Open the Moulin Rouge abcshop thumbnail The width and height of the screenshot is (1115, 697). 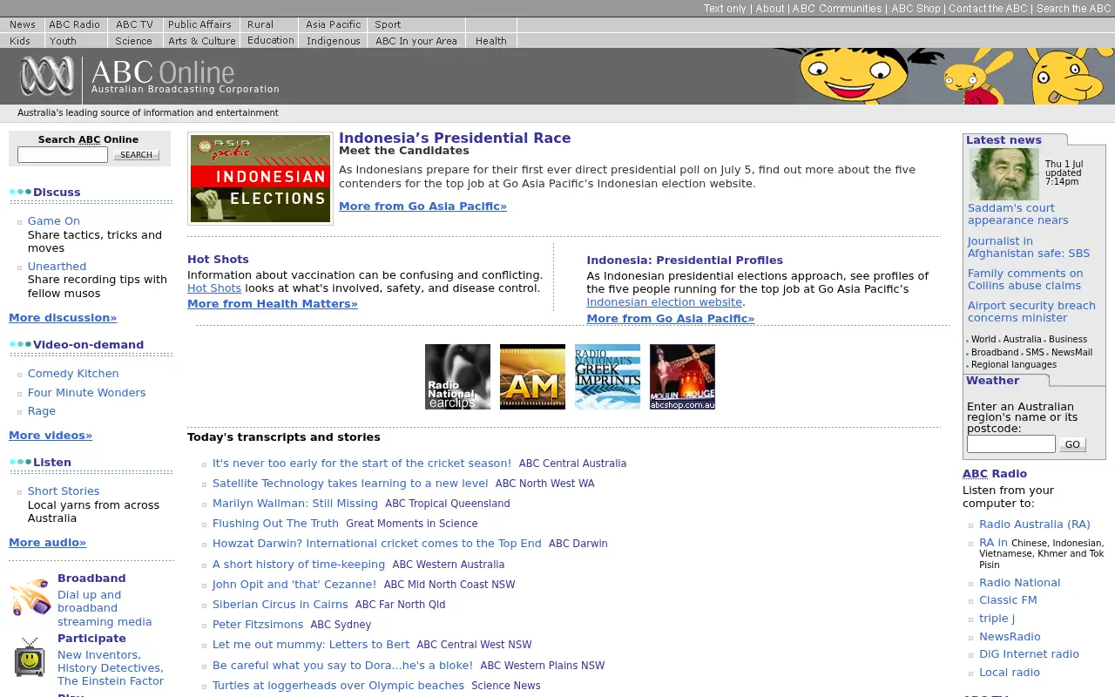682,376
